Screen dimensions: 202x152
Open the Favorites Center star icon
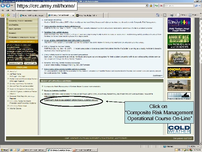pyautogui.click(x=3, y=15)
